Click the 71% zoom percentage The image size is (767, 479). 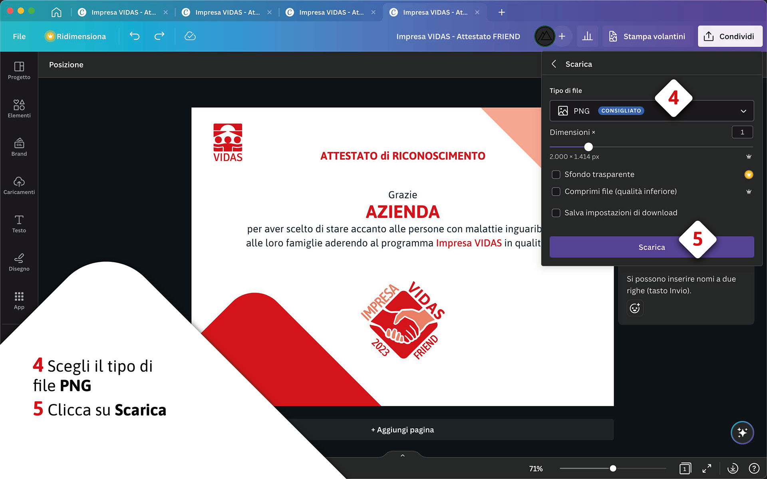tap(536, 469)
